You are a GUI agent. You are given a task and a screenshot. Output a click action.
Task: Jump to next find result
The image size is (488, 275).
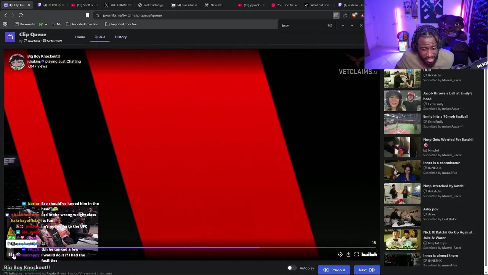(352, 26)
